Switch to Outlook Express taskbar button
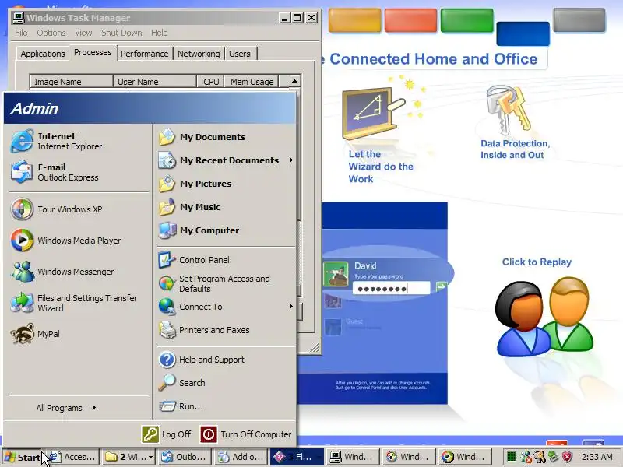 tap(184, 457)
